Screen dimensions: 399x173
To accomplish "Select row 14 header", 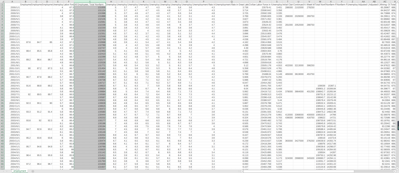I will click(2, 42).
